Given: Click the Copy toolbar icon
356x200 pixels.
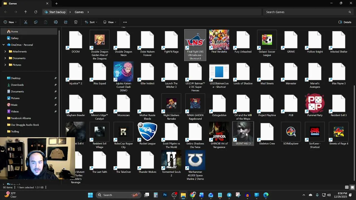Looking at the screenshot, I should click(36, 22).
